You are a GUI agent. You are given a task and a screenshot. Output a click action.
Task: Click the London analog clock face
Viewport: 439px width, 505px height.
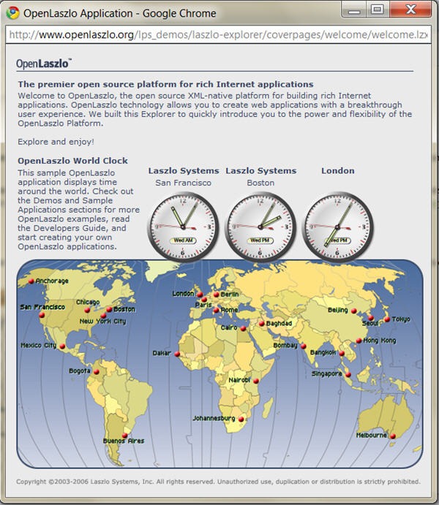point(337,227)
